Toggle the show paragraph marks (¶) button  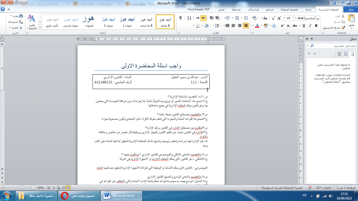[181, 18]
